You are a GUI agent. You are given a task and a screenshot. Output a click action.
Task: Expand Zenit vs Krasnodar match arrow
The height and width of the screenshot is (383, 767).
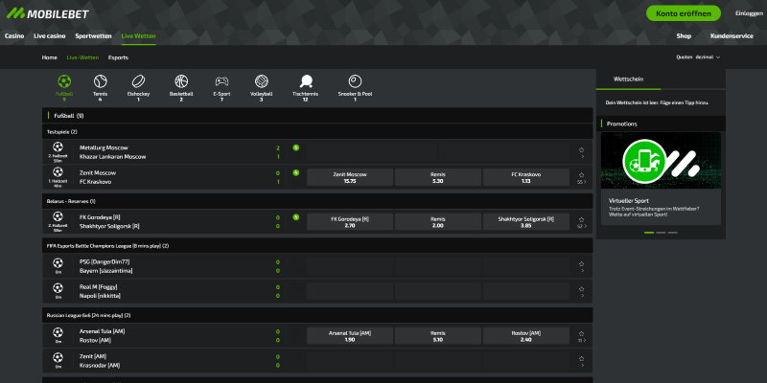582,365
